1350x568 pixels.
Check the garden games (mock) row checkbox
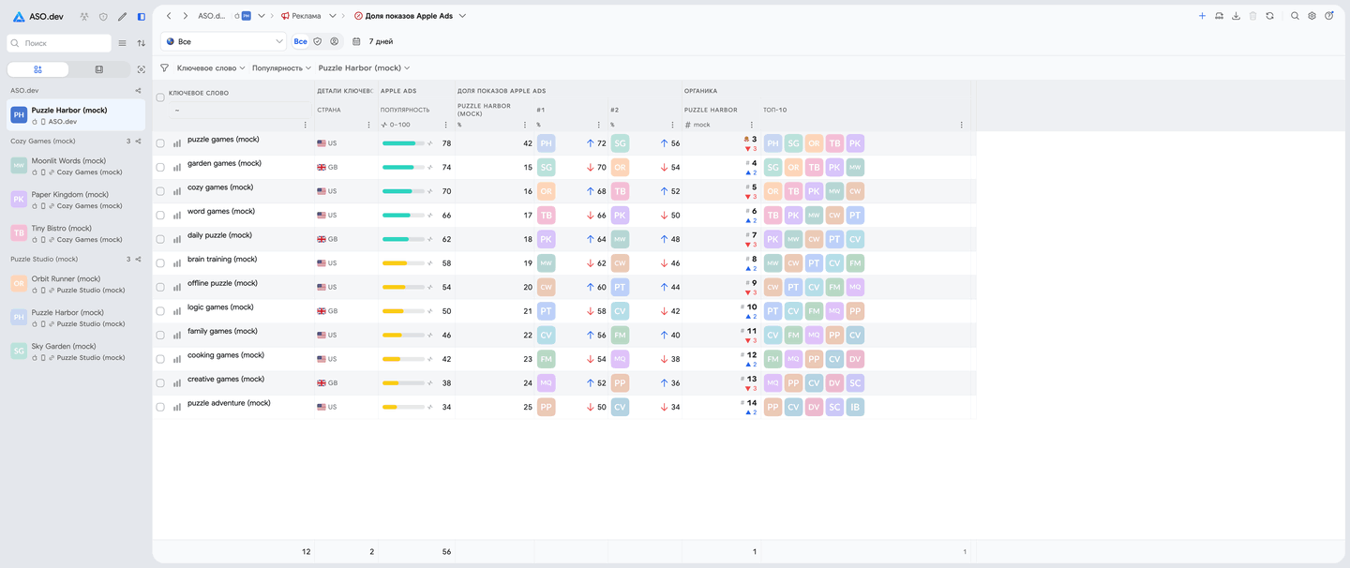coord(160,167)
